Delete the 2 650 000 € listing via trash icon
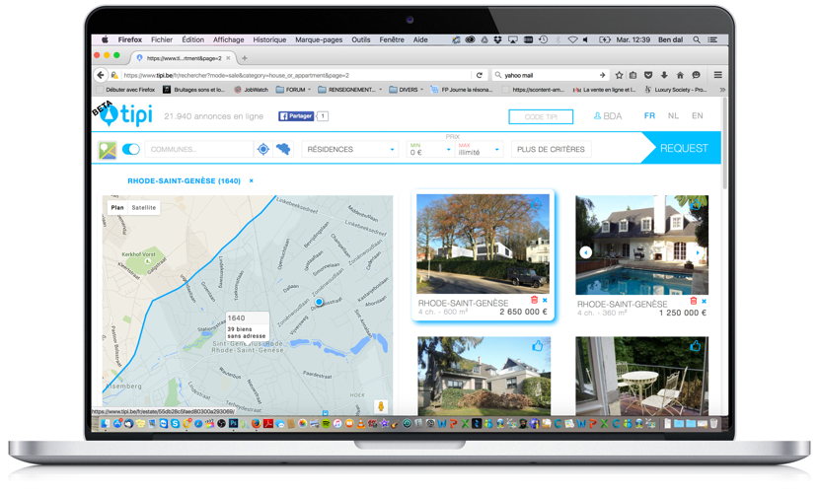This screenshot has height=493, width=819. 534,300
